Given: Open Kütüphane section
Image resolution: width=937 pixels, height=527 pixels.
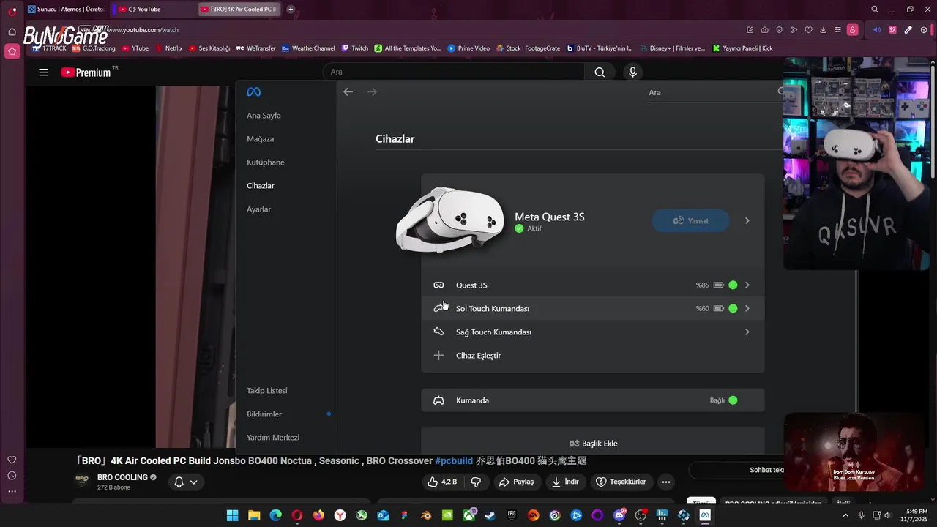Looking at the screenshot, I should (266, 162).
